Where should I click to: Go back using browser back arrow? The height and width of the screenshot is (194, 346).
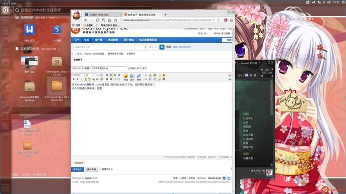[x=86, y=20]
